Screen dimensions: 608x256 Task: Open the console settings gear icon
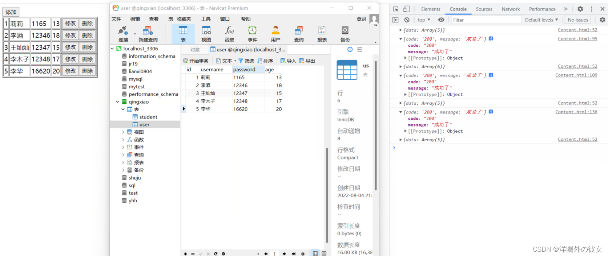pyautogui.click(x=602, y=20)
